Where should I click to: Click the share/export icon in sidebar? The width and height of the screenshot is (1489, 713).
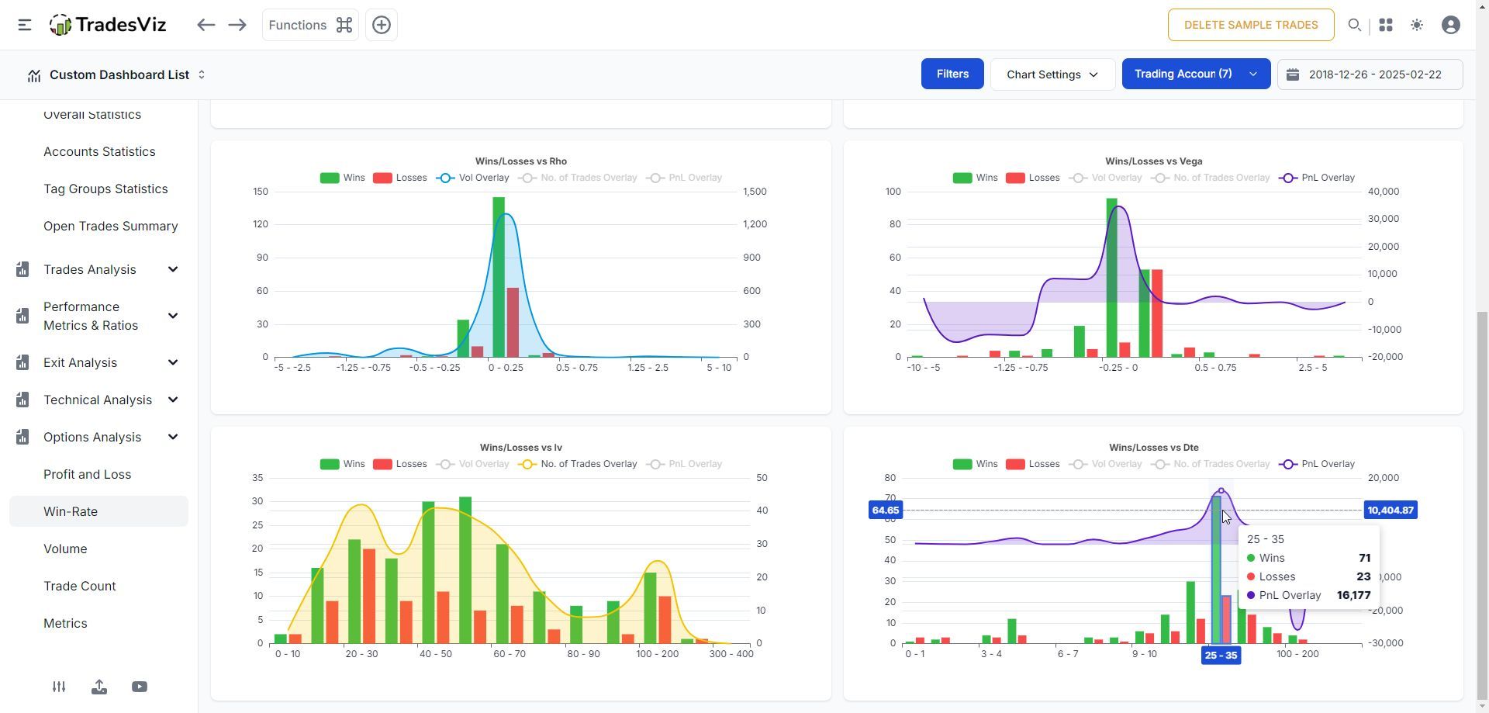pyautogui.click(x=99, y=687)
